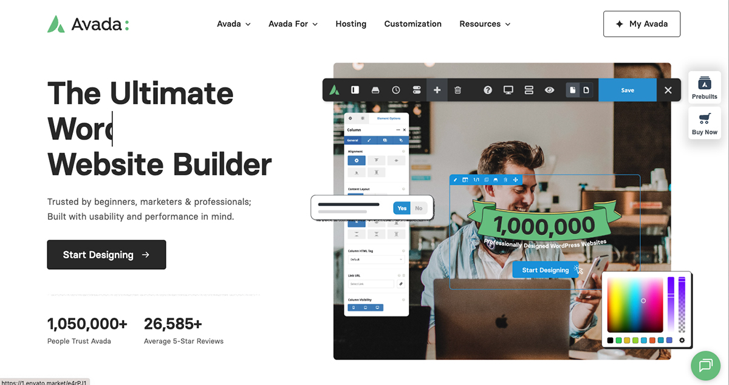
Task: Click the Avada logo in header
Action: click(88, 24)
